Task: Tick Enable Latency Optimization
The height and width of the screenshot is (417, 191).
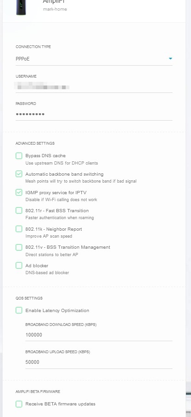Action: point(19,310)
